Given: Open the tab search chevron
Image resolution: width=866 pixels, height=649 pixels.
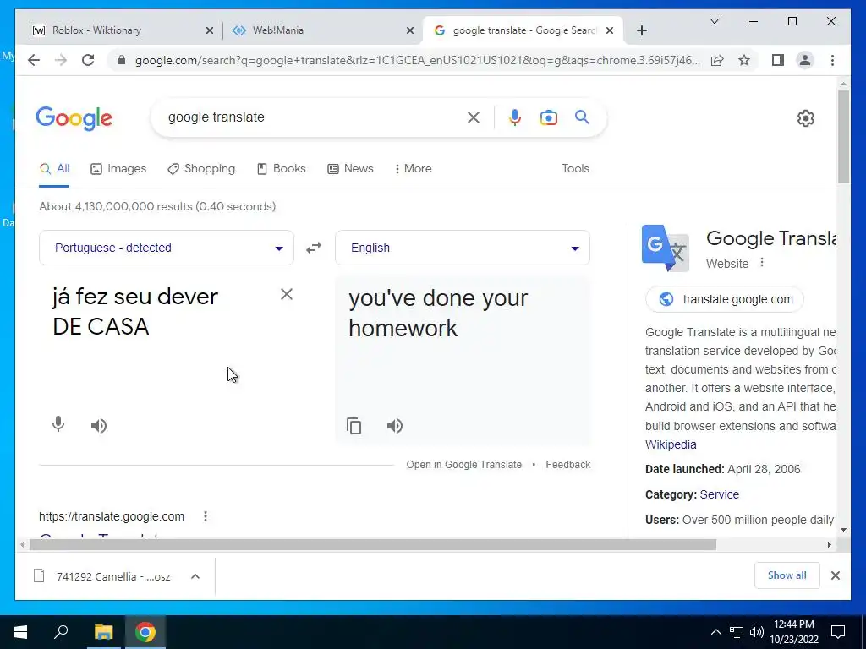Looking at the screenshot, I should coord(715,21).
